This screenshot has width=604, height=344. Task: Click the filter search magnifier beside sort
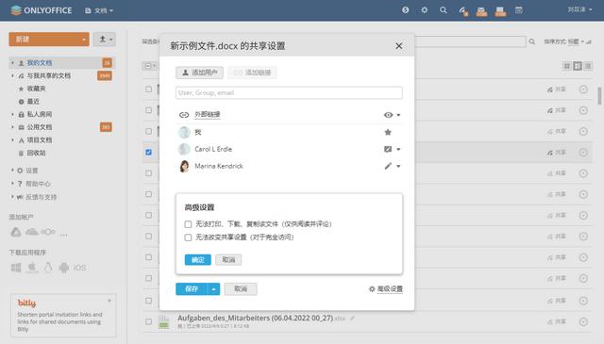(532, 41)
